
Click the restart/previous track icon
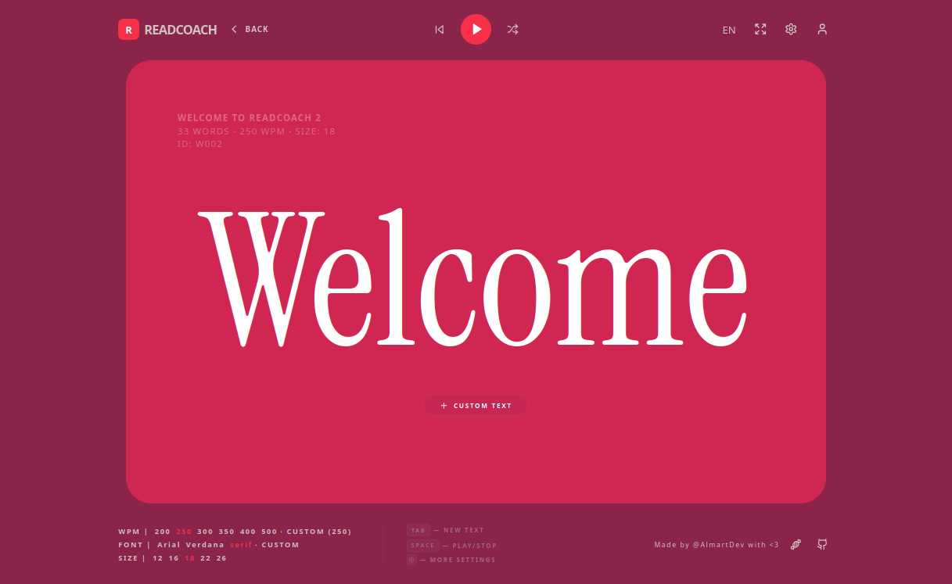click(440, 30)
